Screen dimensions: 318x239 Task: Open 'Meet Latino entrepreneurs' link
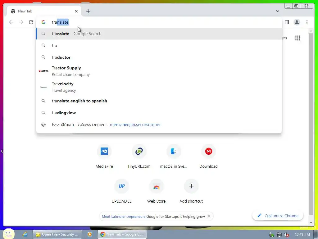point(124,217)
